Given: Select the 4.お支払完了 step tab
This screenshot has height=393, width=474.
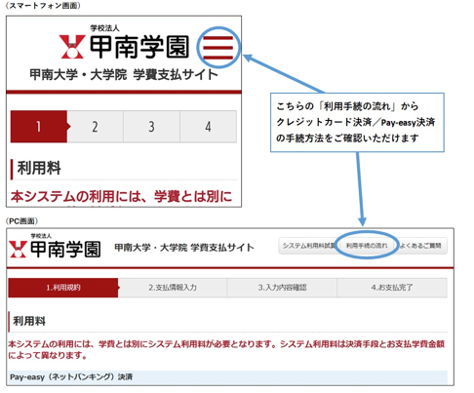Looking at the screenshot, I should 392,288.
